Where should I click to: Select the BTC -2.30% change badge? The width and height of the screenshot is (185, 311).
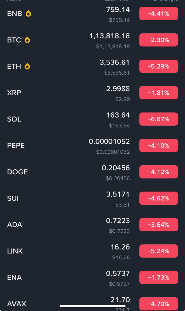(x=159, y=40)
